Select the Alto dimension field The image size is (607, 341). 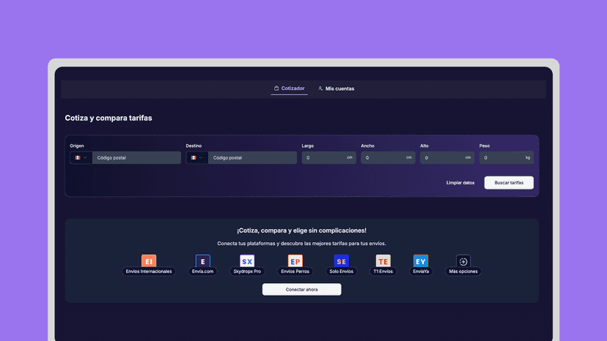coord(447,158)
